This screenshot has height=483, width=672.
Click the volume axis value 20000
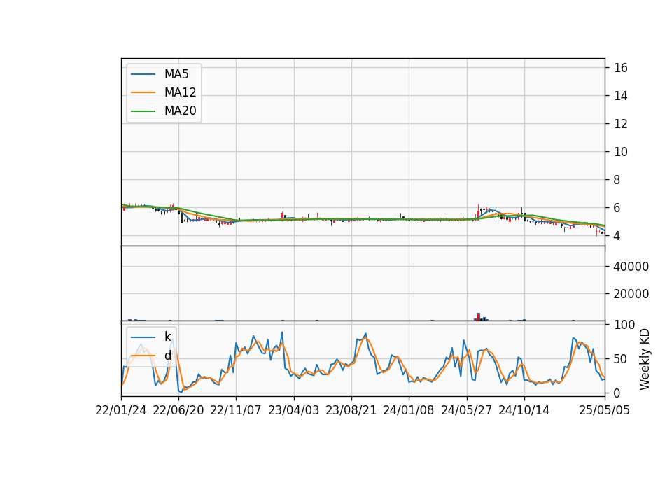pyautogui.click(x=631, y=294)
